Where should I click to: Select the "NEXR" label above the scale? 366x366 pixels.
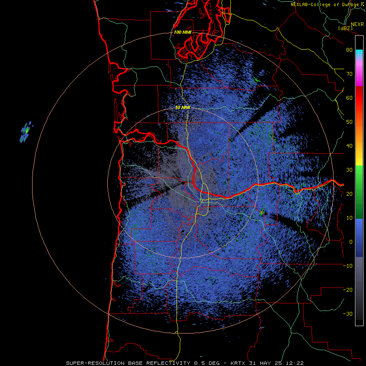357,24
